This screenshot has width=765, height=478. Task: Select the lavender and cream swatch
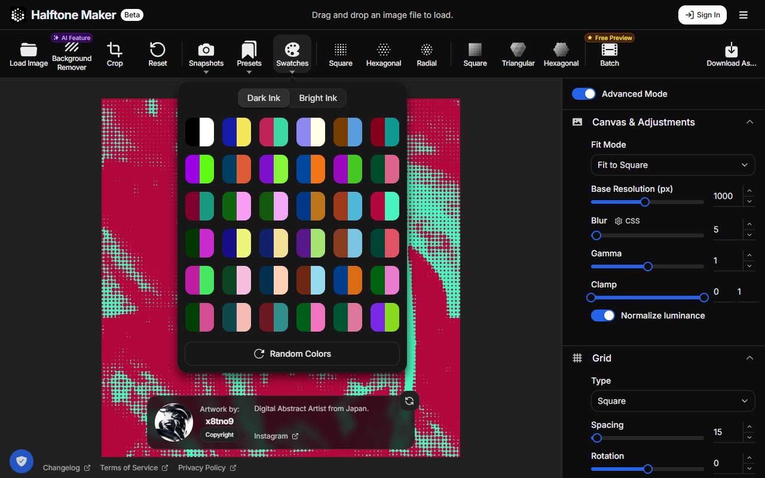pyautogui.click(x=311, y=132)
